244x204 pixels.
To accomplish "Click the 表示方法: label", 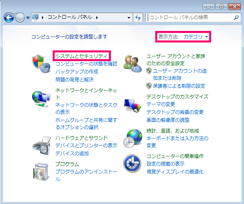I will pos(168,37).
